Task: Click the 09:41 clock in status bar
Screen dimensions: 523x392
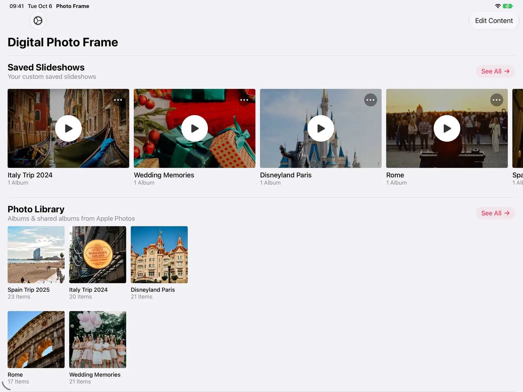Action: 17,6
